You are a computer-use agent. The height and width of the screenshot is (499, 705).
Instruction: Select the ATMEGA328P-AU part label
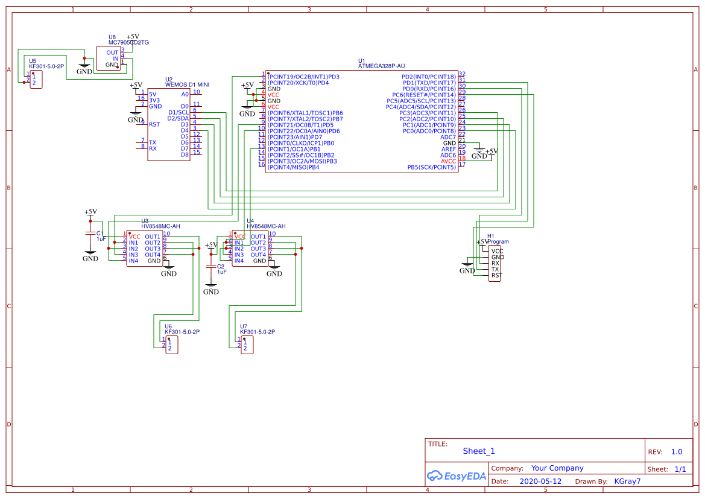pos(381,66)
